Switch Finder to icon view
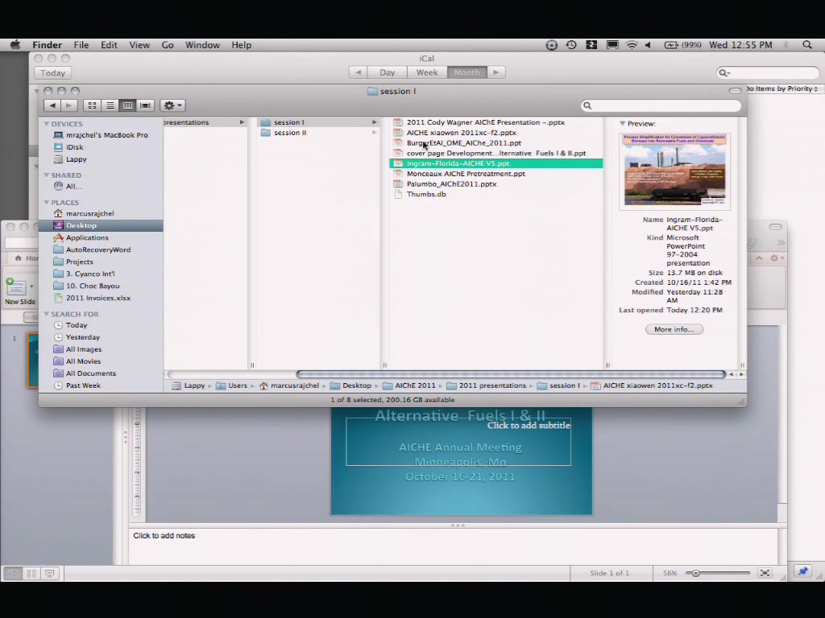The width and height of the screenshot is (825, 618). (93, 105)
